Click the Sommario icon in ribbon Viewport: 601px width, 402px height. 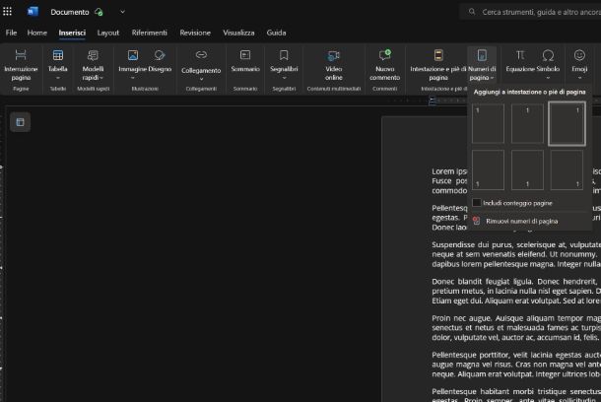(245, 56)
